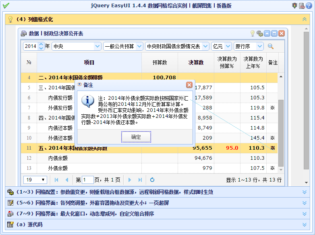Go to previous page in pager
Screen dimensions: 315x235
pos(67,180)
